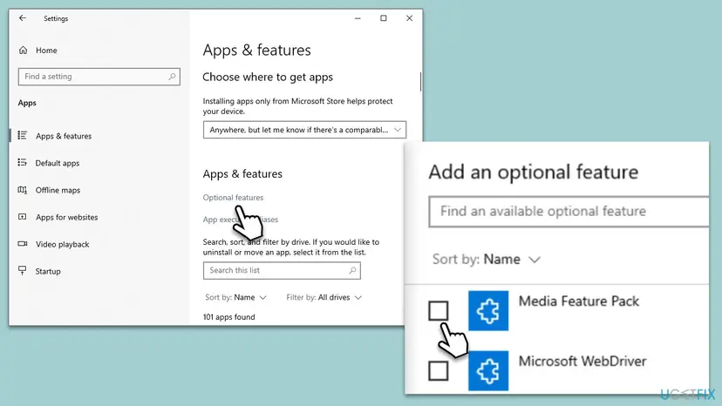
Task: Click the '101 apps found' text
Action: tap(228, 317)
